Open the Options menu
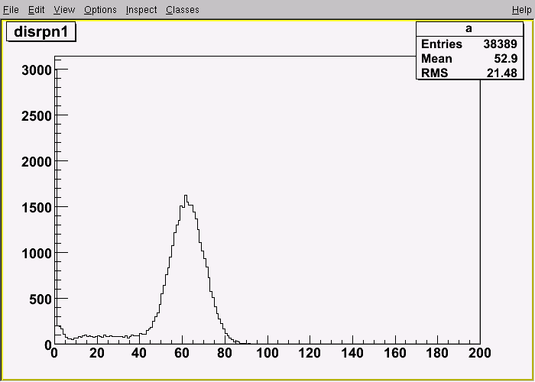This screenshot has height=382, width=535. 100,10
